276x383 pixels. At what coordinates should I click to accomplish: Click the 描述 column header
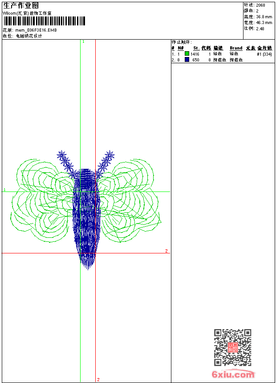(218, 48)
